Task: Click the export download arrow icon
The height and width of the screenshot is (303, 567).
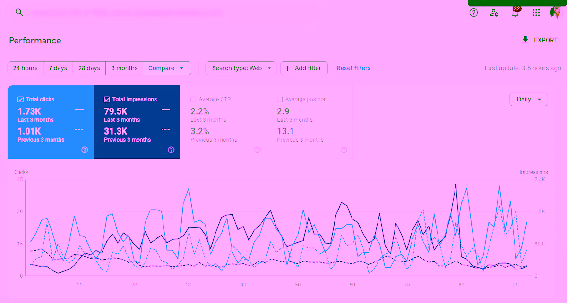Action: pyautogui.click(x=525, y=40)
